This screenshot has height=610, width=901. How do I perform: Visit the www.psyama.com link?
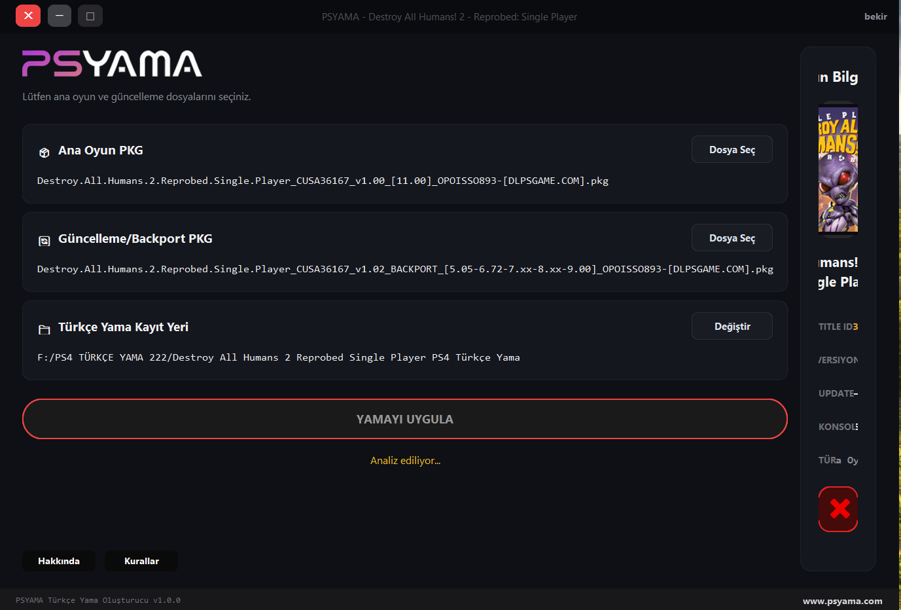(x=843, y=601)
